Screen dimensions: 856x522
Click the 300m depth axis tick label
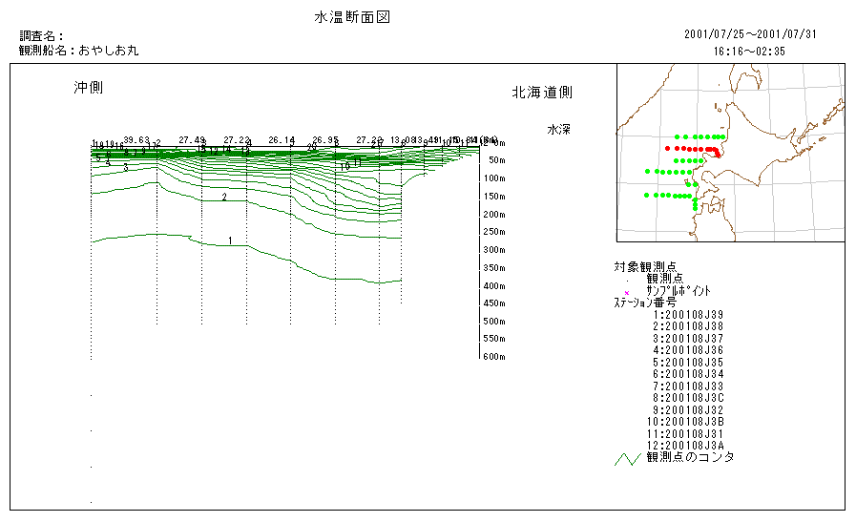pos(492,250)
